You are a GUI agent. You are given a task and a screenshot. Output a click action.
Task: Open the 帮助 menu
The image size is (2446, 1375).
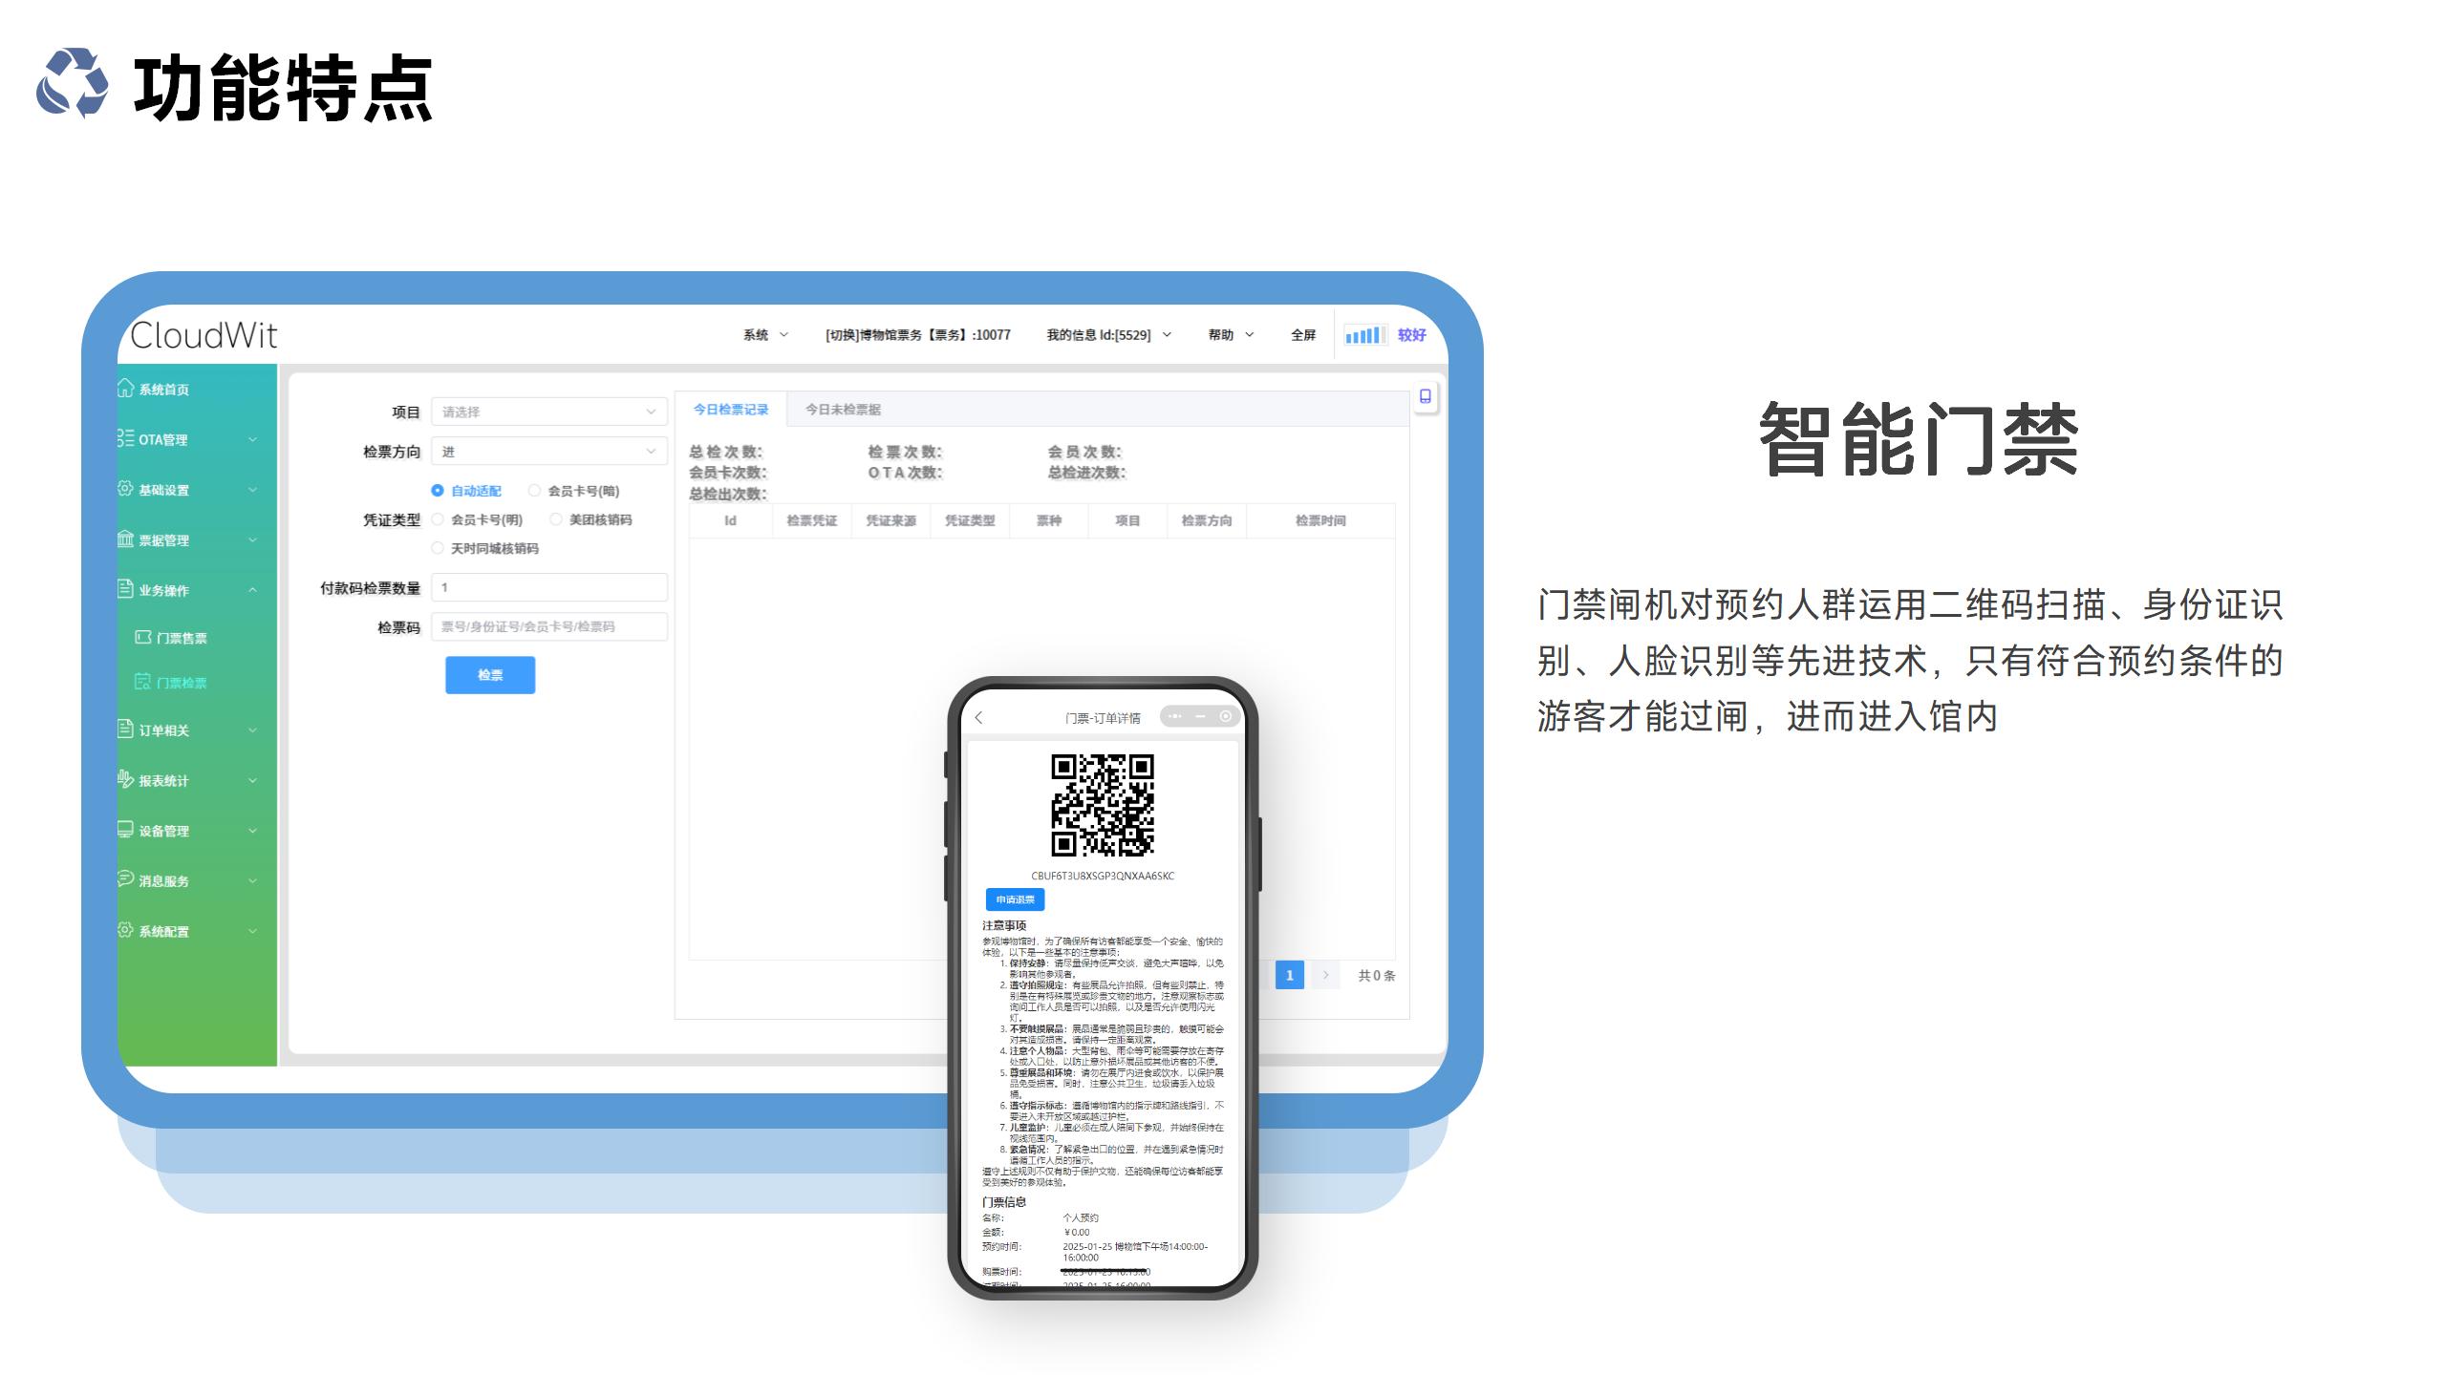[1231, 335]
